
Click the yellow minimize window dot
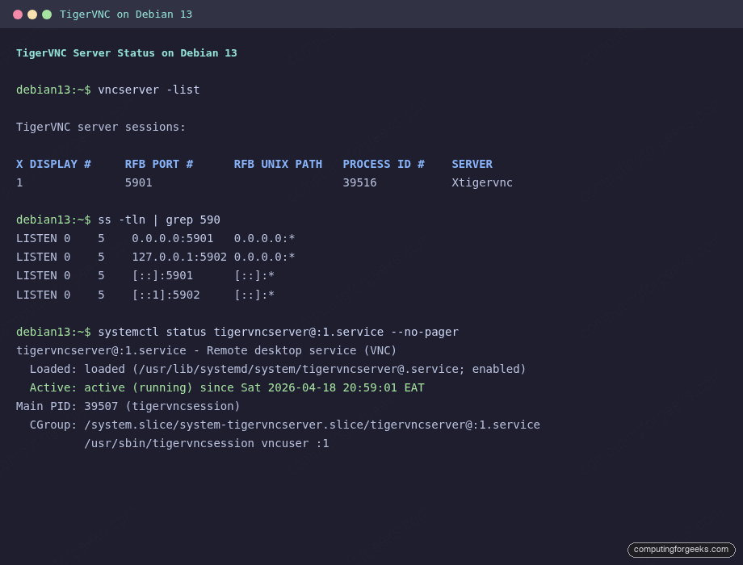click(x=32, y=15)
